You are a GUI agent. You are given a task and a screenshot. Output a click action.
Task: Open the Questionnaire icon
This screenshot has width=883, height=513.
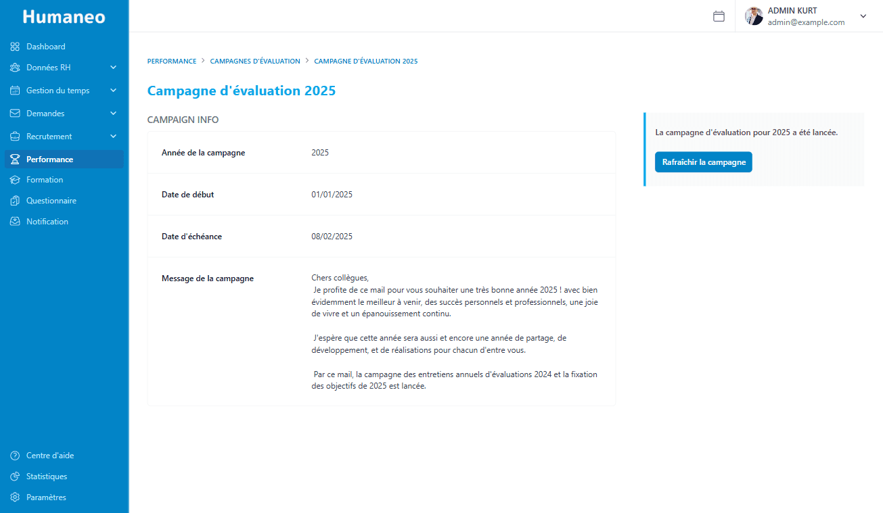tap(14, 200)
